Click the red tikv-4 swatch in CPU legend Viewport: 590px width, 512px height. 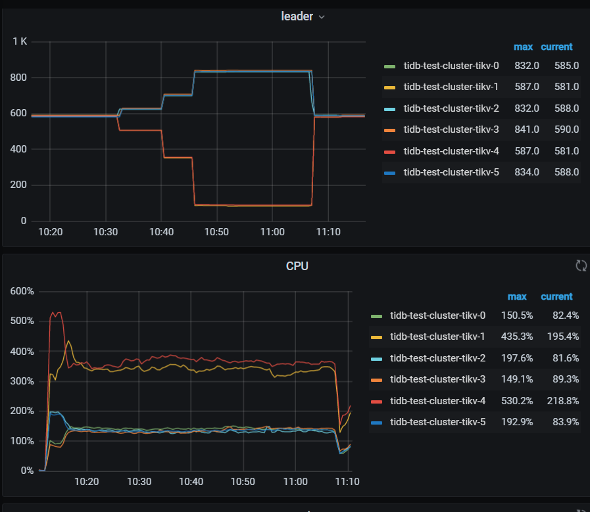click(376, 400)
